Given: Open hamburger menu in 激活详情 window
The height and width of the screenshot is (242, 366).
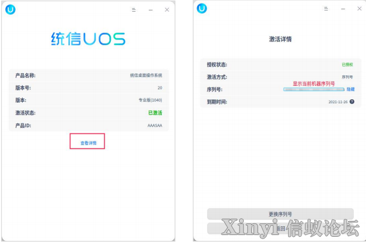Looking at the screenshot, I should pyautogui.click(x=326, y=9).
